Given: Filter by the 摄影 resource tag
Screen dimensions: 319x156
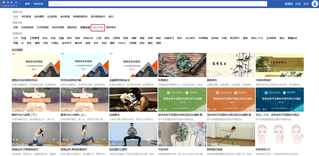Looking at the screenshot, I should (112, 43).
